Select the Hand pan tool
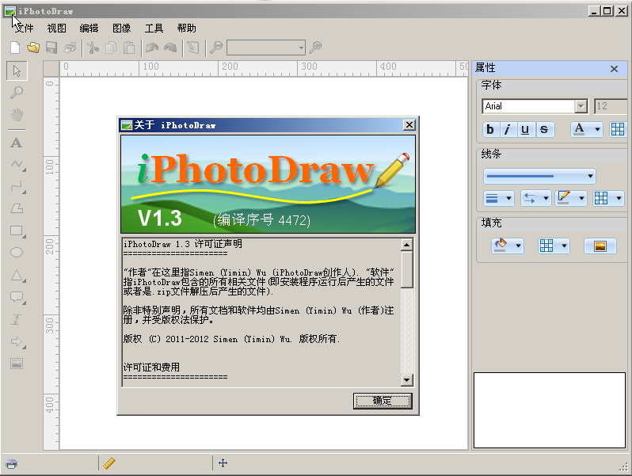Screen dimensions: 632x476 click(x=17, y=115)
